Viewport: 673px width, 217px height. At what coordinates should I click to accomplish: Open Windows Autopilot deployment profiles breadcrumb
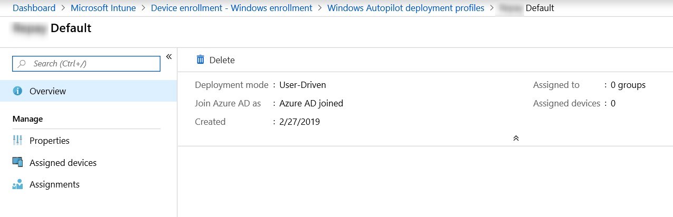pyautogui.click(x=406, y=8)
